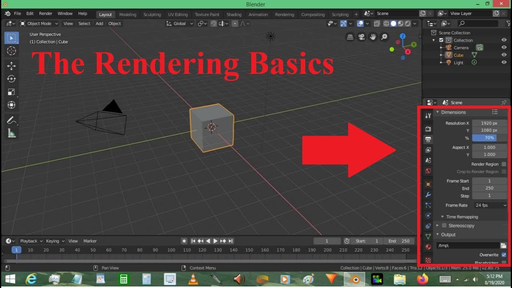
Task: Hide Cube with its eye icon
Action: coord(504,55)
